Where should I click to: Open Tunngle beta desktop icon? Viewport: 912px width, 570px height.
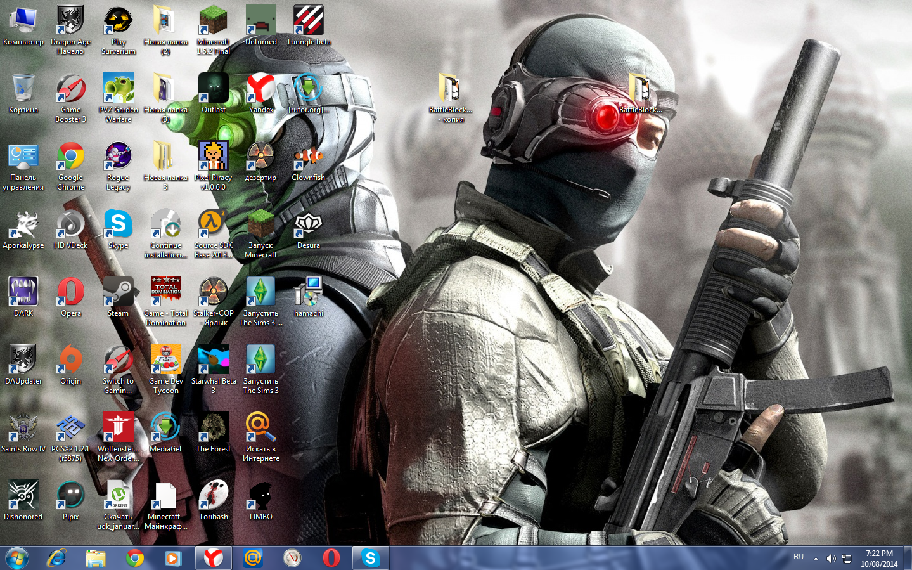pyautogui.click(x=309, y=25)
